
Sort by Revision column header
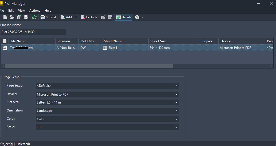click(x=67, y=41)
